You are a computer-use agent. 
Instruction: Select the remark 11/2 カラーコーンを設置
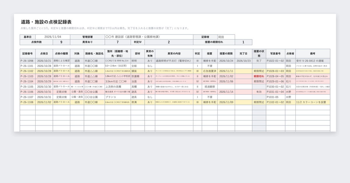pos(313,102)
